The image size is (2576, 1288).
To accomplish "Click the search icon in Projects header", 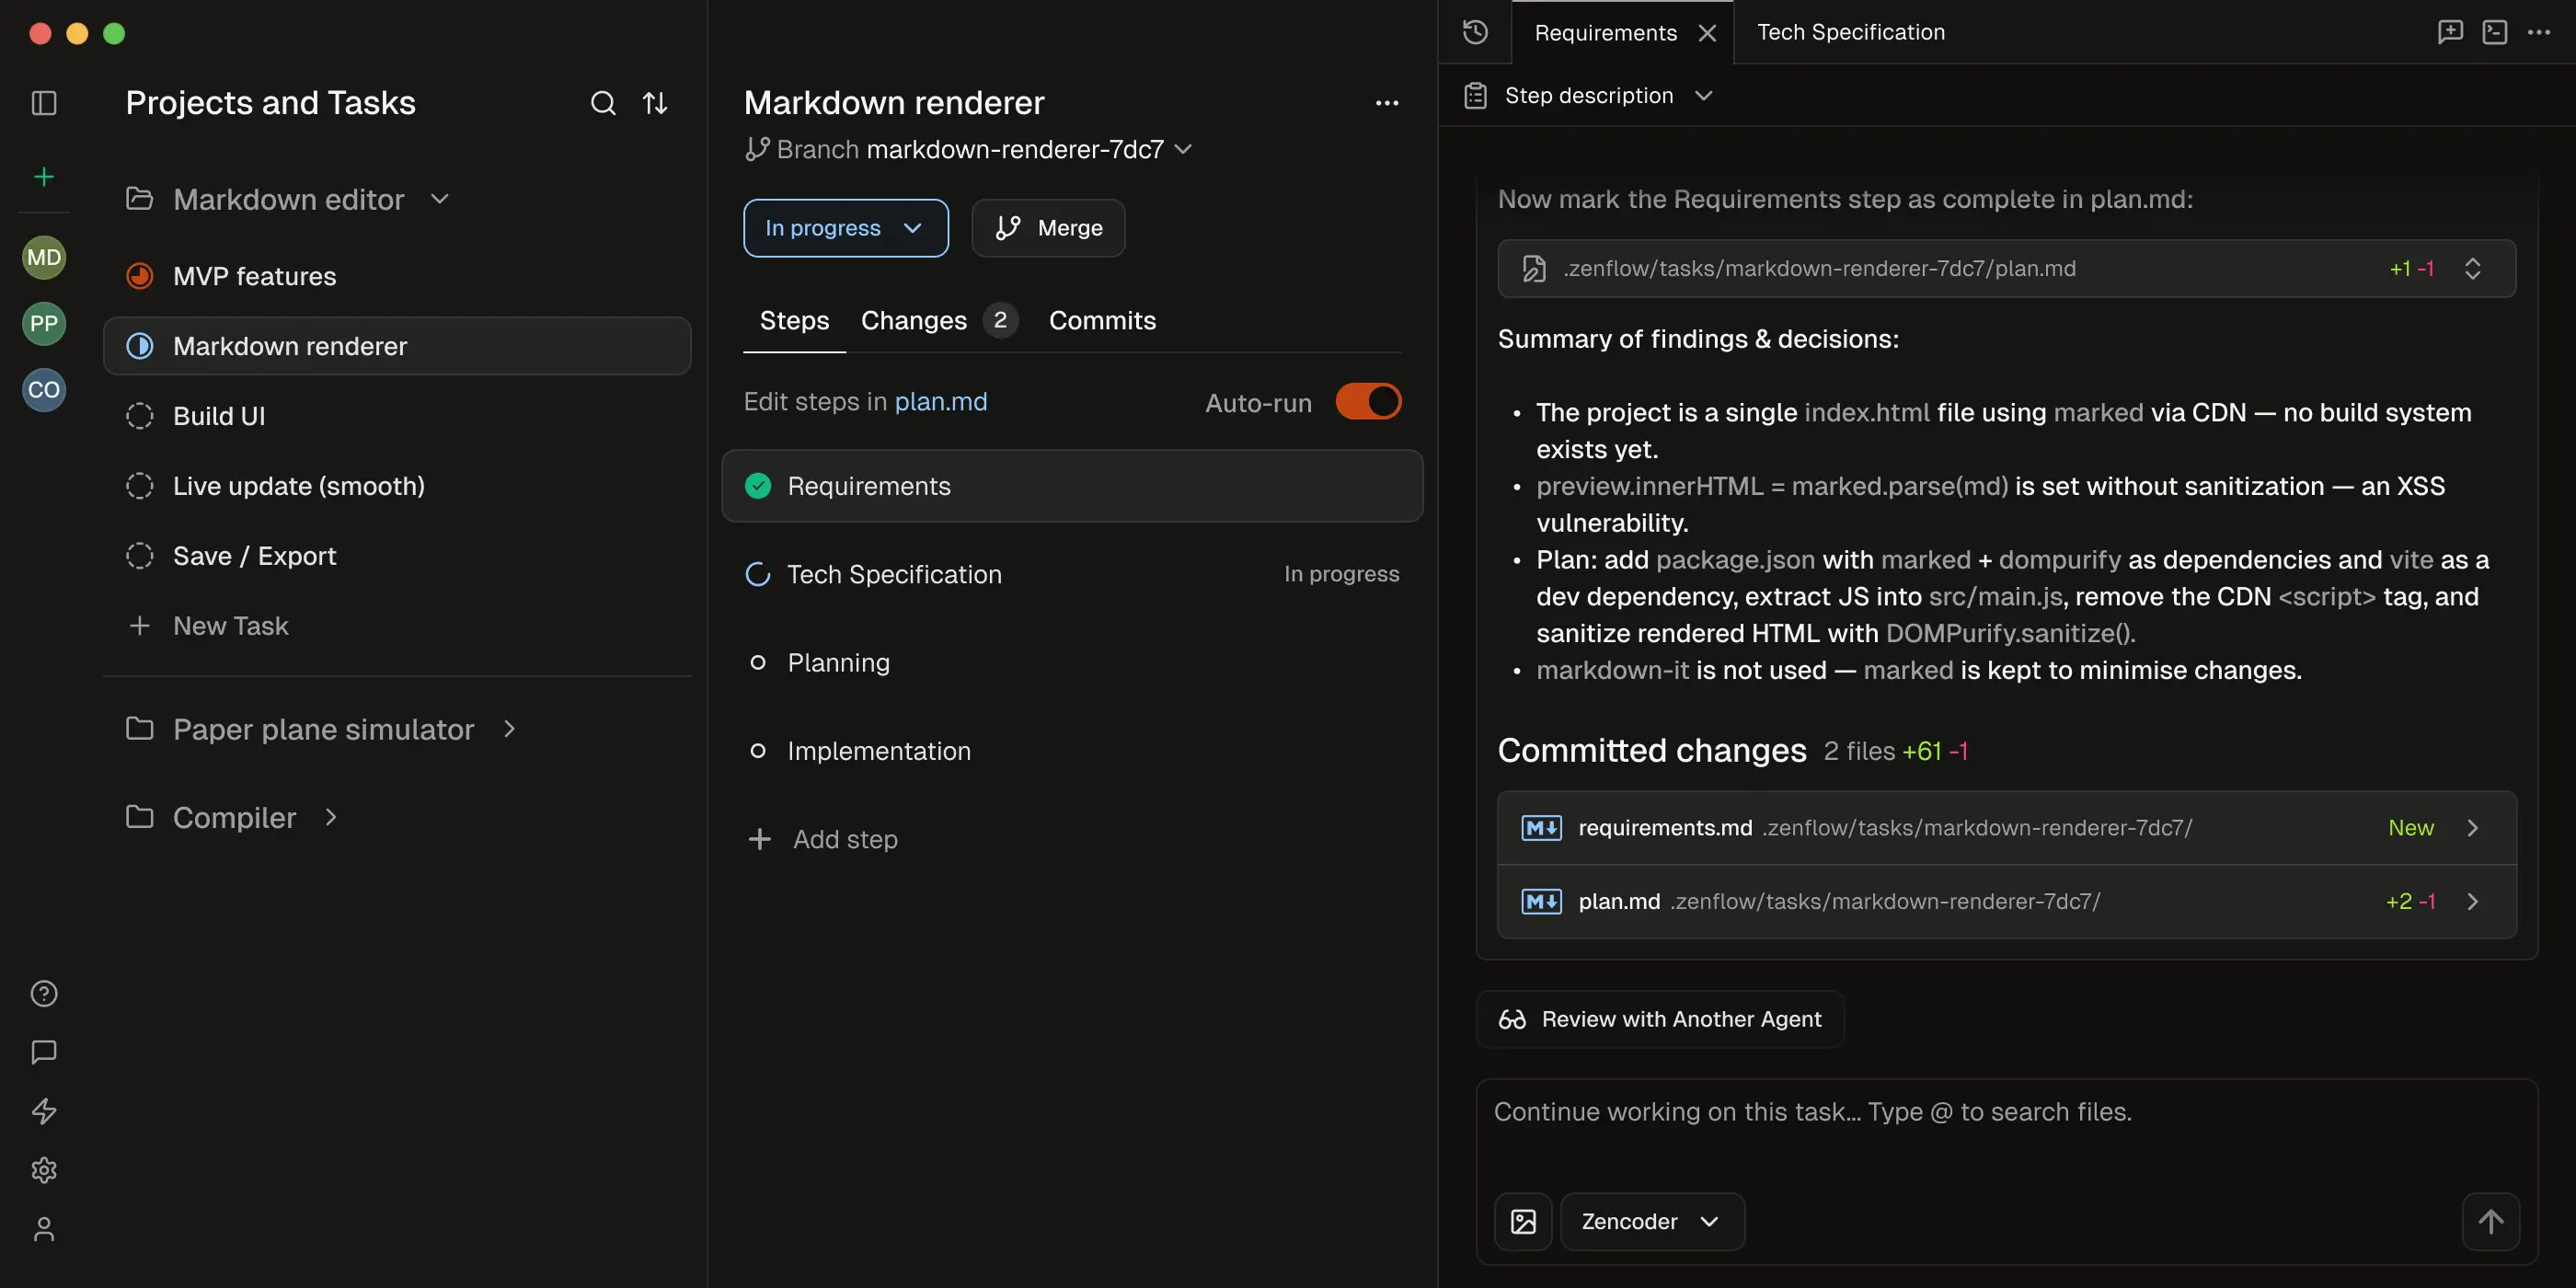I will point(602,103).
